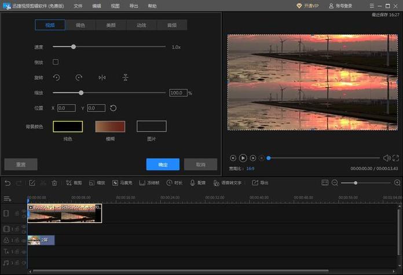
Task: Enable the 倒放 reverse playback checkbox
Action: coord(56,62)
